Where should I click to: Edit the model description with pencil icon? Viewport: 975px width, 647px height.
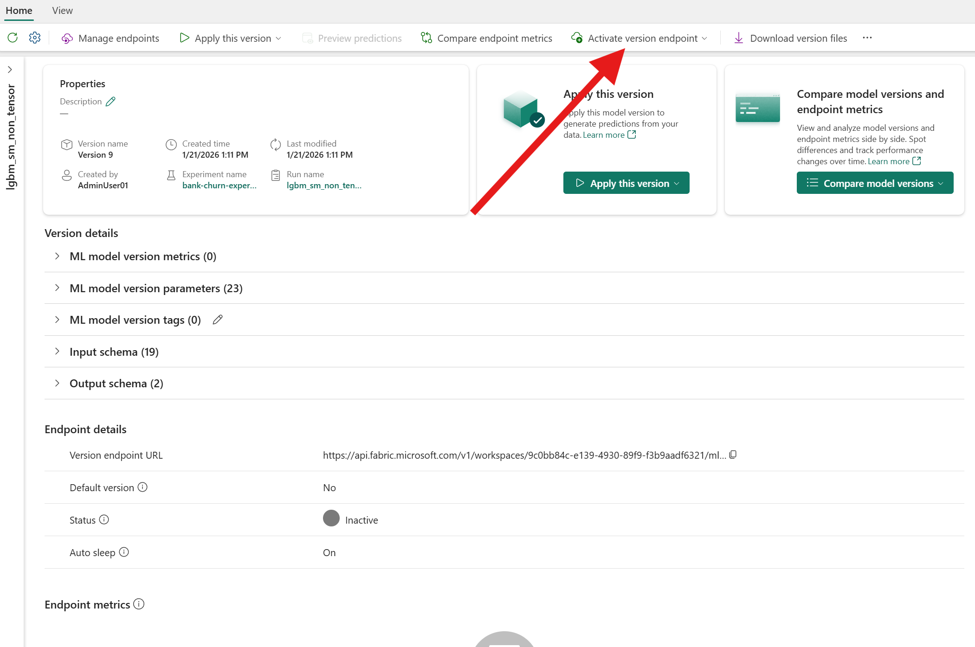click(x=111, y=101)
